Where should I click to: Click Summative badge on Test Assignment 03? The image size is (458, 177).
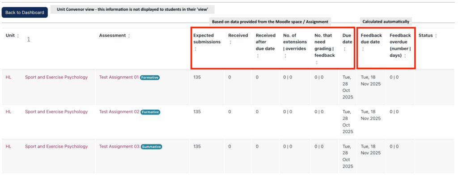[x=151, y=147]
